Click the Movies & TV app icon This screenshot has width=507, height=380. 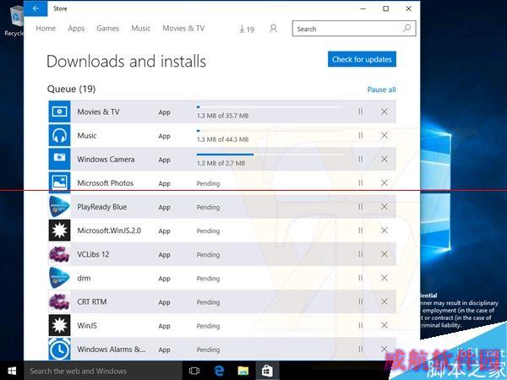(x=59, y=111)
